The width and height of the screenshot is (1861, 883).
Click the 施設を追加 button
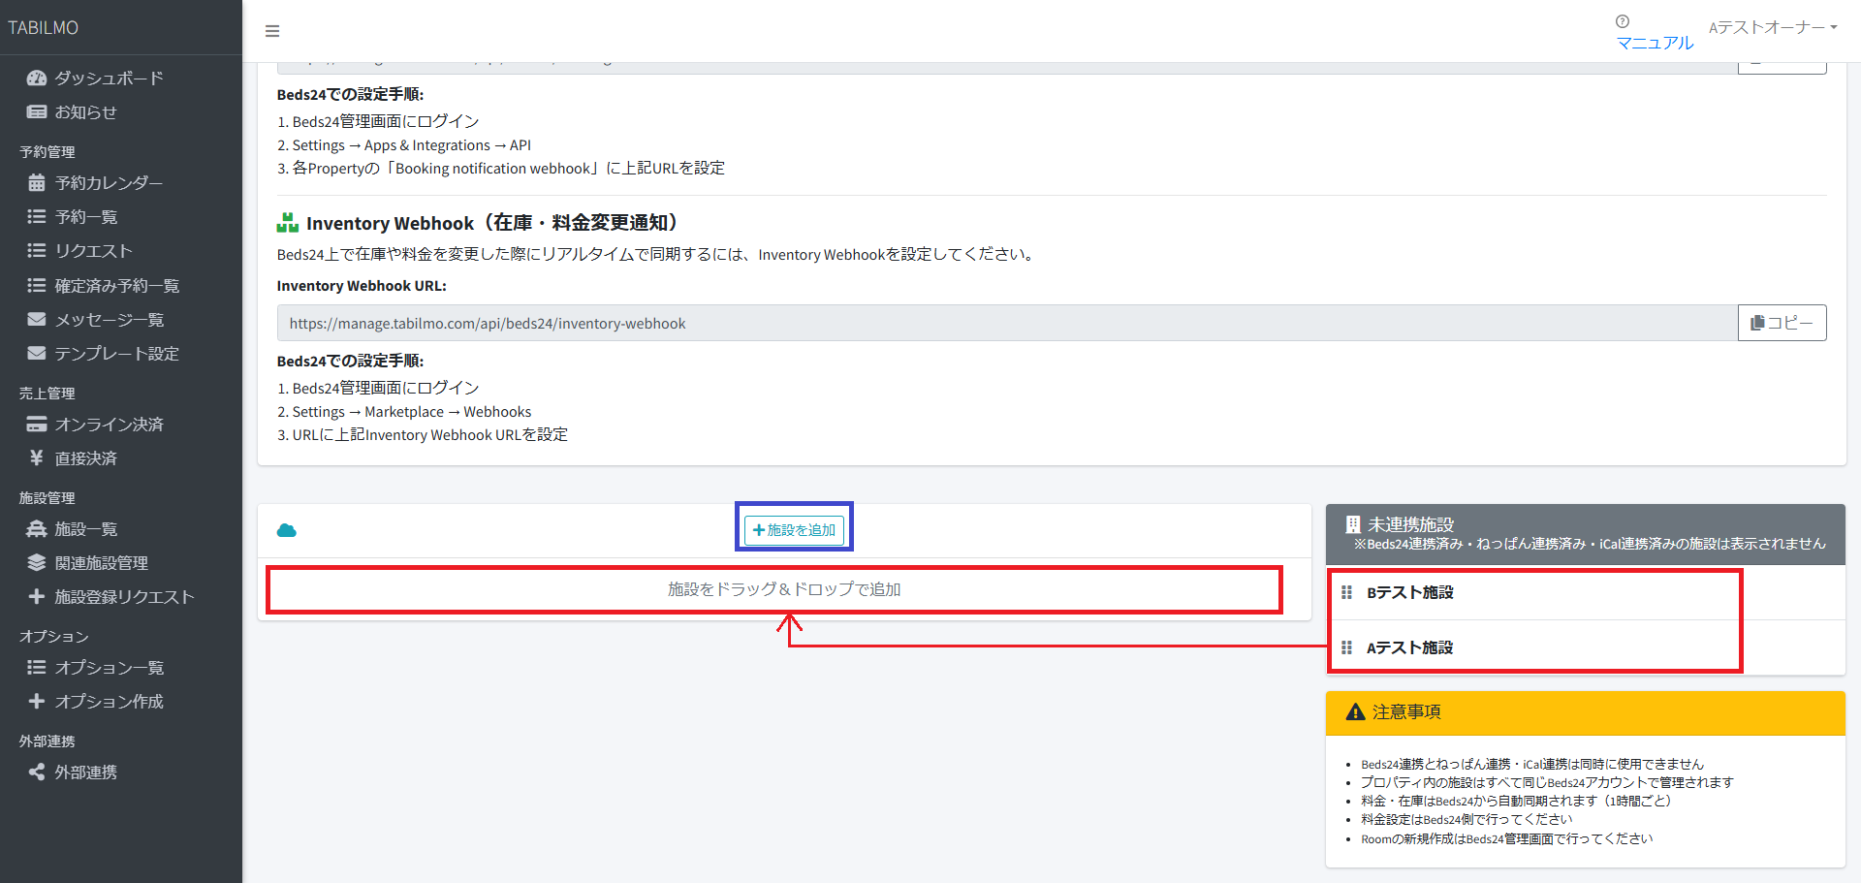794,530
